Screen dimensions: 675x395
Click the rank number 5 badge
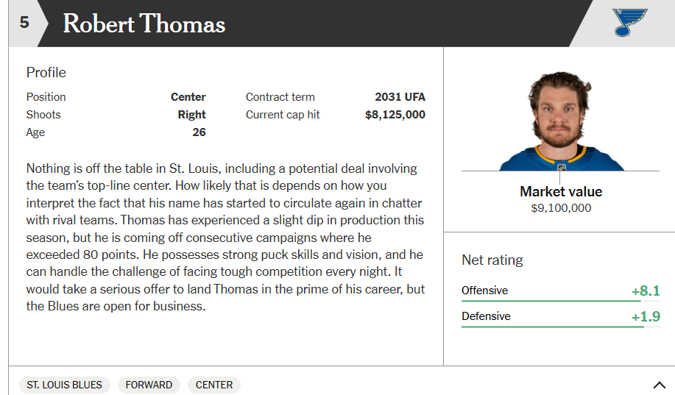tap(24, 23)
